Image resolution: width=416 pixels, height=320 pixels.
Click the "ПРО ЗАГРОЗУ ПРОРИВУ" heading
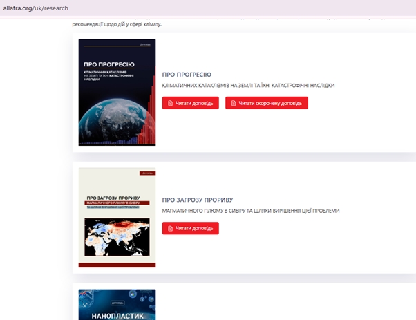[198, 200]
